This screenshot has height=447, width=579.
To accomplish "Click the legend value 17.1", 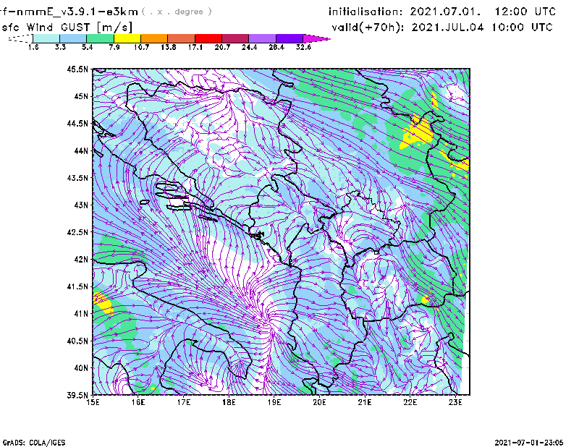I will click(195, 47).
